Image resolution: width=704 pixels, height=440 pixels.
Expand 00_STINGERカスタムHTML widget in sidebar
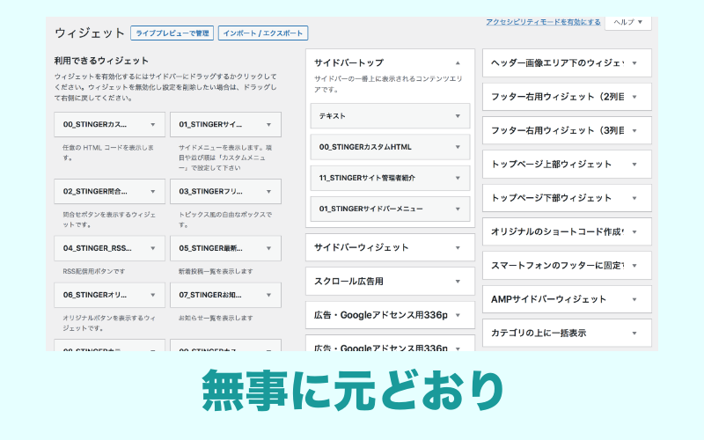(458, 147)
